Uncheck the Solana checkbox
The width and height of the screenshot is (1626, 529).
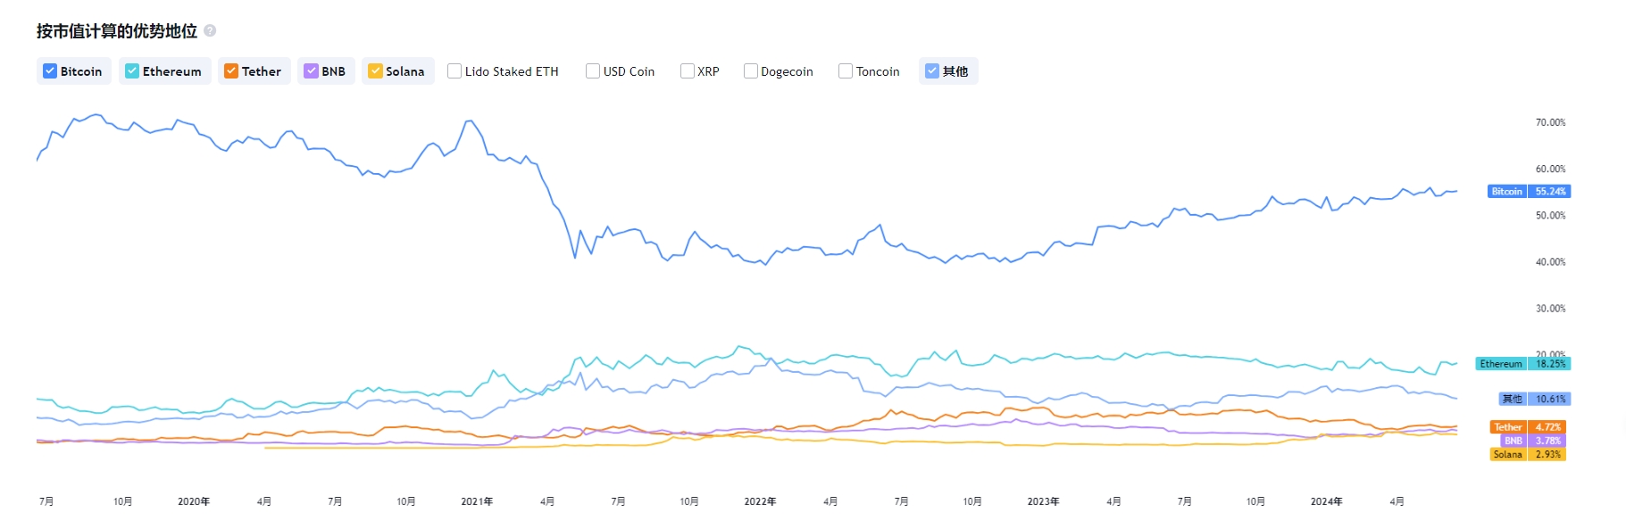[x=375, y=71]
